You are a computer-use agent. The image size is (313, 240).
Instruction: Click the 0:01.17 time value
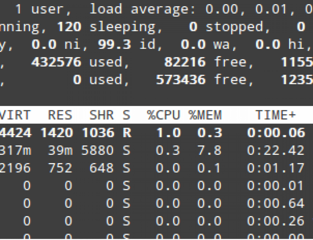point(275,168)
